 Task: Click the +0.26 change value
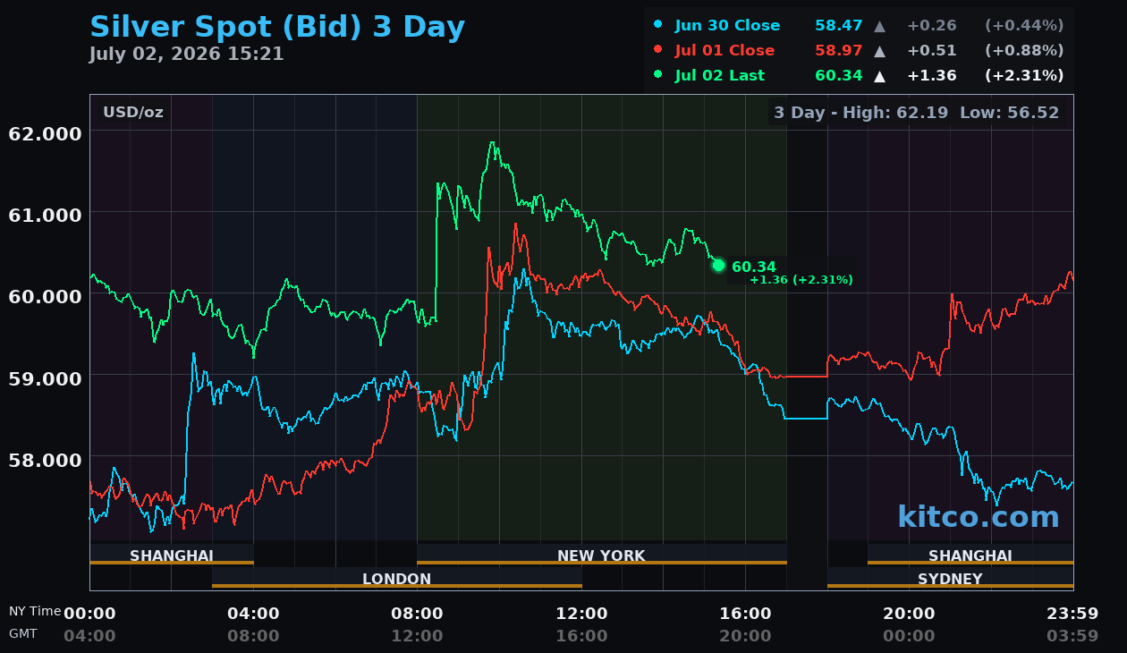point(931,26)
